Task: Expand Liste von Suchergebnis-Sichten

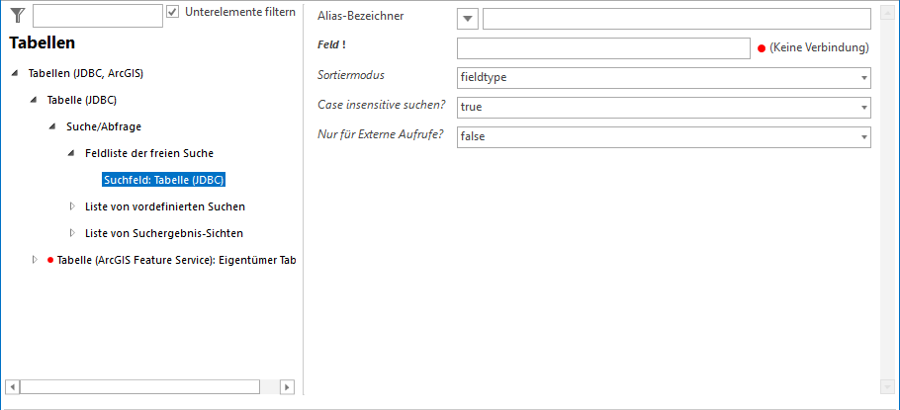Action: (72, 233)
